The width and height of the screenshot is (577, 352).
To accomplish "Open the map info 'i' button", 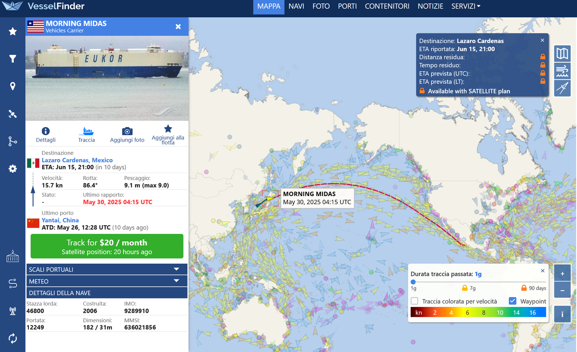I will tap(562, 314).
